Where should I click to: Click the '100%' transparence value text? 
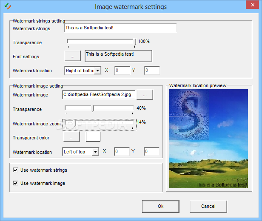[x=144, y=41]
